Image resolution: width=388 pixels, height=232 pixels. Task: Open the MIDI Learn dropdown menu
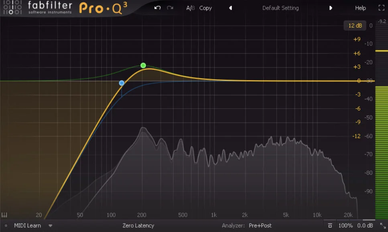(x=50, y=226)
